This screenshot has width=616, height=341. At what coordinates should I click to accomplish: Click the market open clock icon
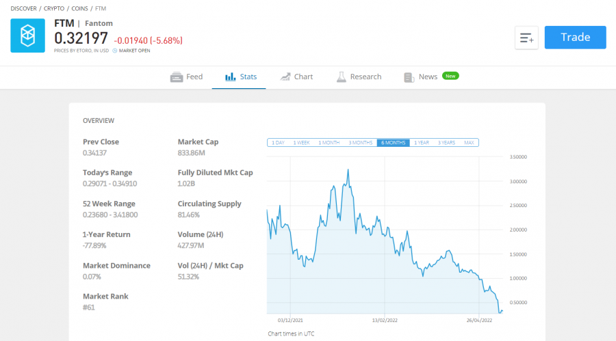coord(115,51)
